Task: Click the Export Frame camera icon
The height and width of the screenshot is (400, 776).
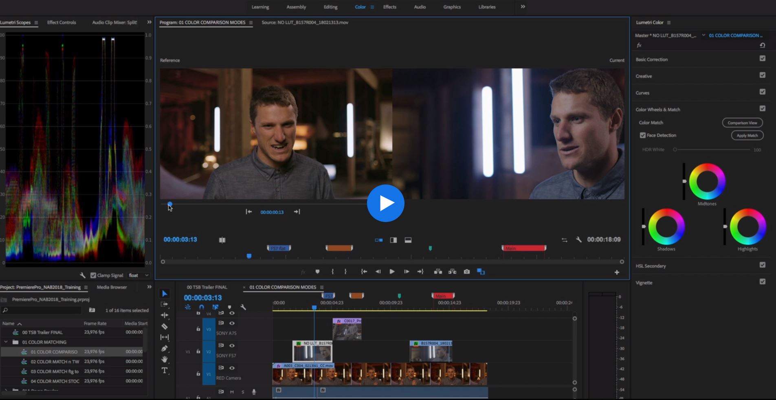Action: (x=467, y=272)
